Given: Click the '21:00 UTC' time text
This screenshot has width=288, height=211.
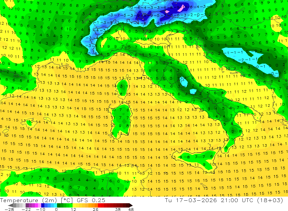Looking at the screenshot, I should pos(237,200).
